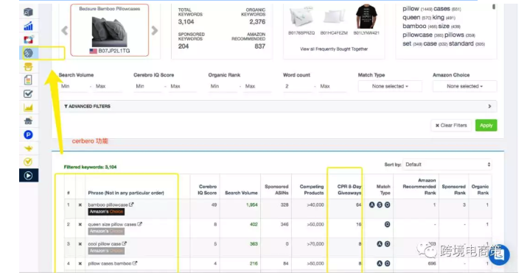
Task: Open the View all Frequently Bought Together link
Action: pyautogui.click(x=334, y=49)
